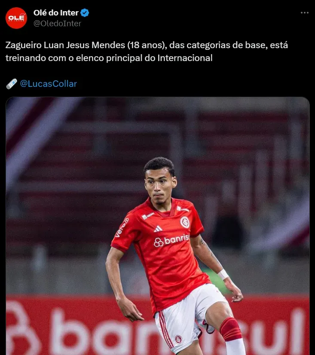Screen dimensions: 315x355
Task: Open the three-dot more options menu
Action: pyautogui.click(x=305, y=13)
